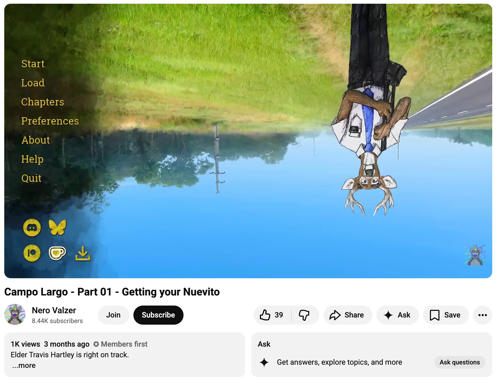The width and height of the screenshot is (497, 383).
Task: Select Start in the game menu
Action: pos(33,64)
